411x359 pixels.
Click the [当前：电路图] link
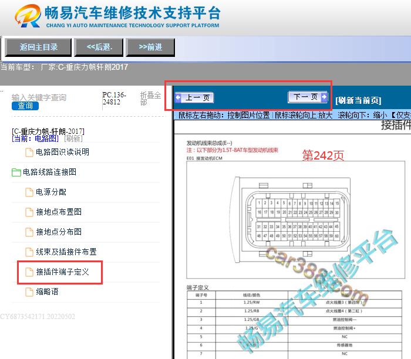click(35, 138)
